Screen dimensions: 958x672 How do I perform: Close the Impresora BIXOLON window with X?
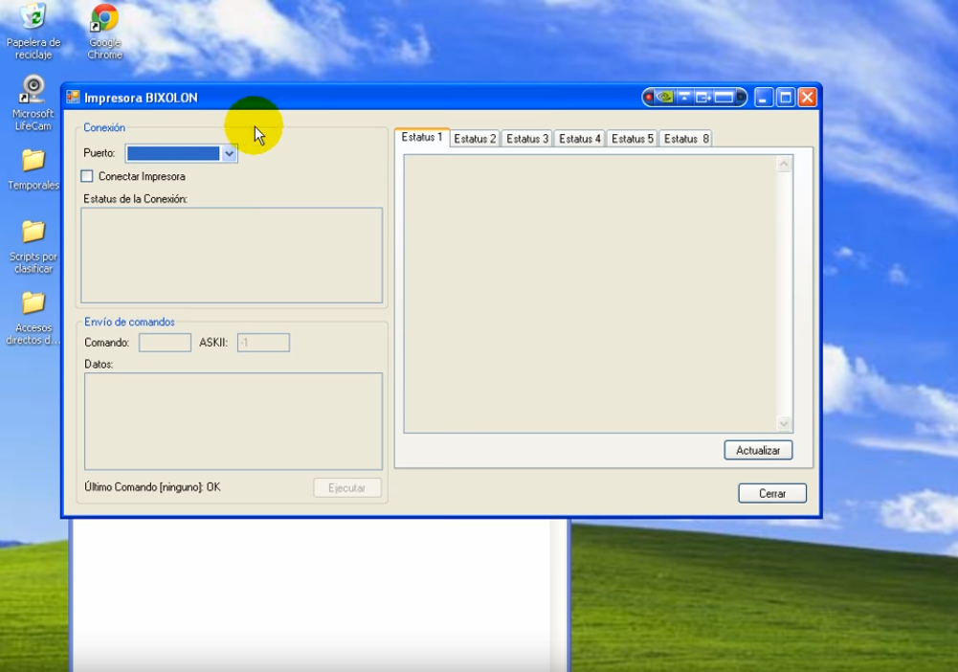pyautogui.click(x=808, y=97)
